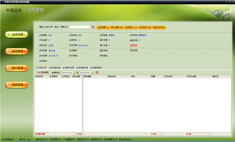Switch to the 会员充值记录 tab
Viewport: 235px width, 142px height.
54,68
